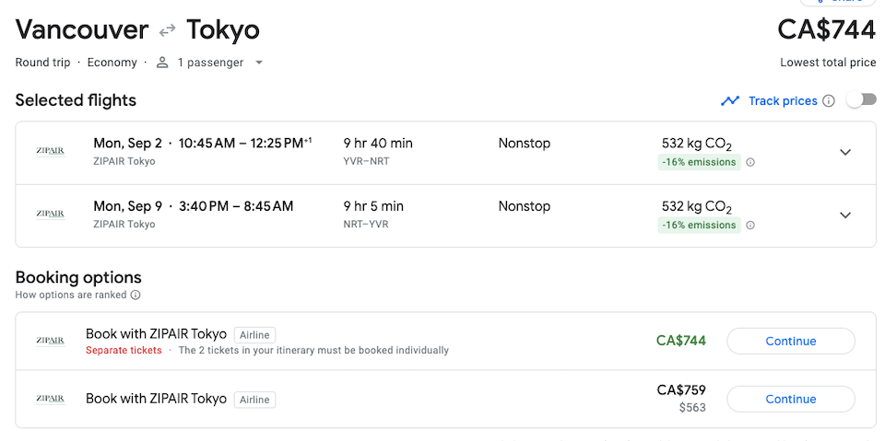The height and width of the screenshot is (441, 885).
Task: Click '9 hr 5 min' duration
Action: [x=373, y=206]
